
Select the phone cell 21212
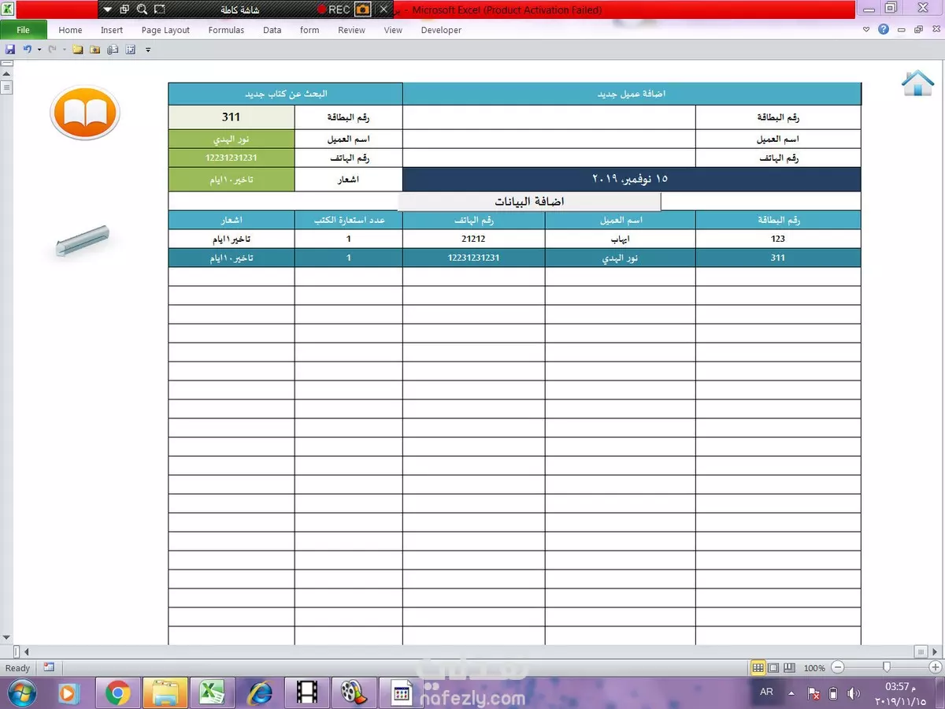473,239
